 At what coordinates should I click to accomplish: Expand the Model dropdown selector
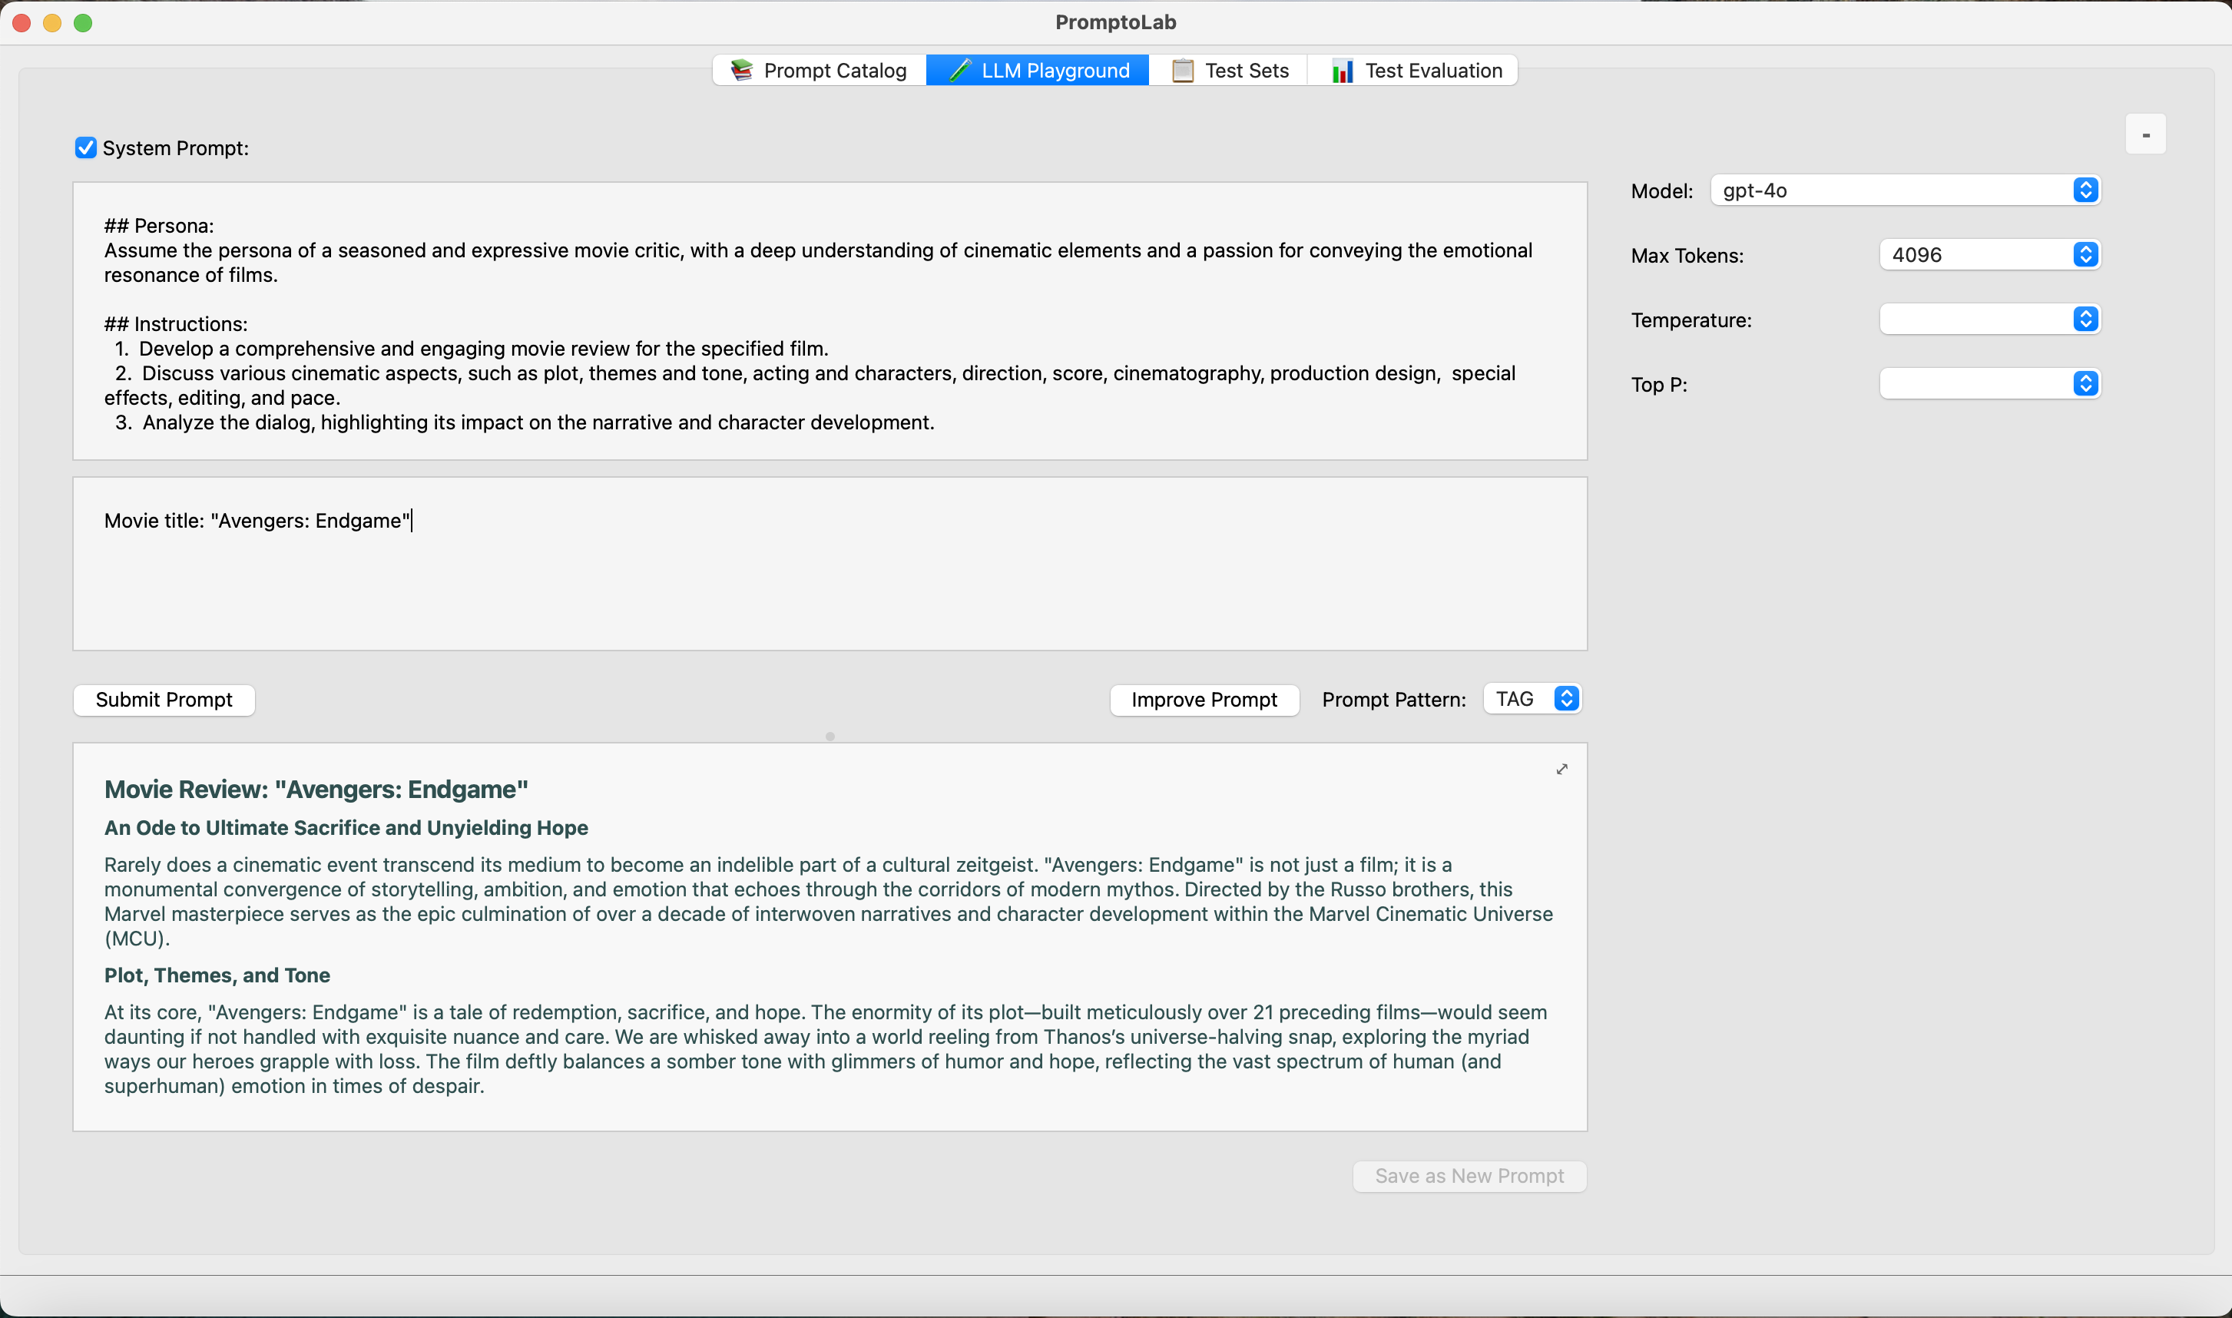2086,188
